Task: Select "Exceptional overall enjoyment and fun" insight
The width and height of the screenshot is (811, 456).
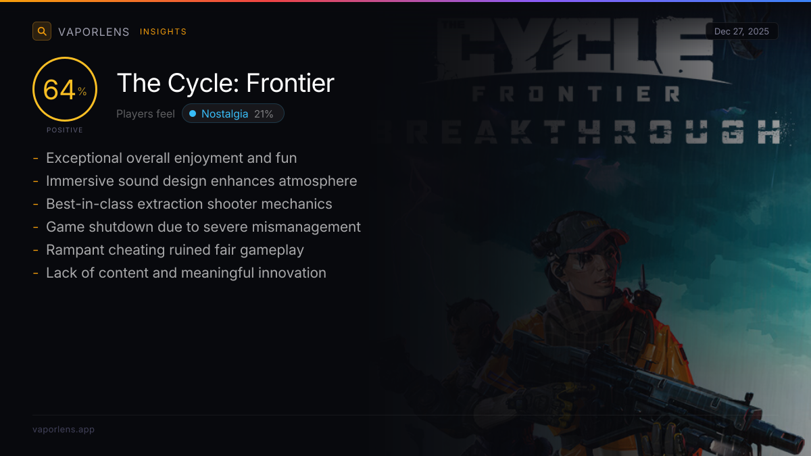Action: pyautogui.click(x=171, y=158)
